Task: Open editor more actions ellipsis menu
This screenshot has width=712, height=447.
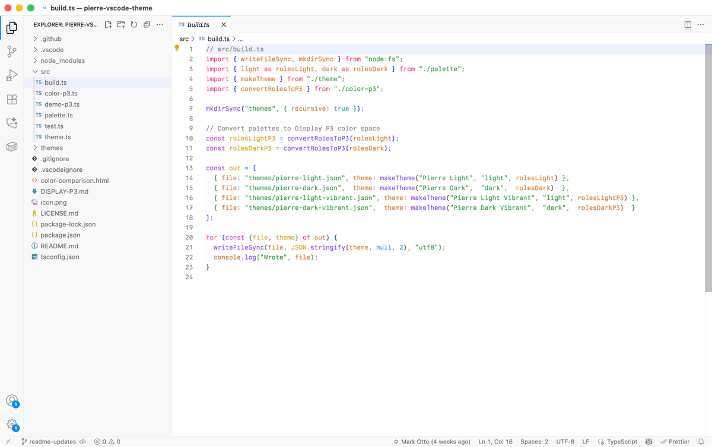Action: (x=701, y=25)
